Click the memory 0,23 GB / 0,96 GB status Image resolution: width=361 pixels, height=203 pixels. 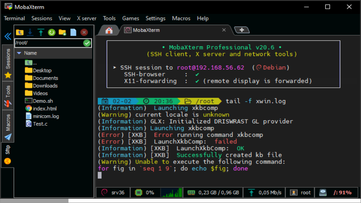(213, 192)
